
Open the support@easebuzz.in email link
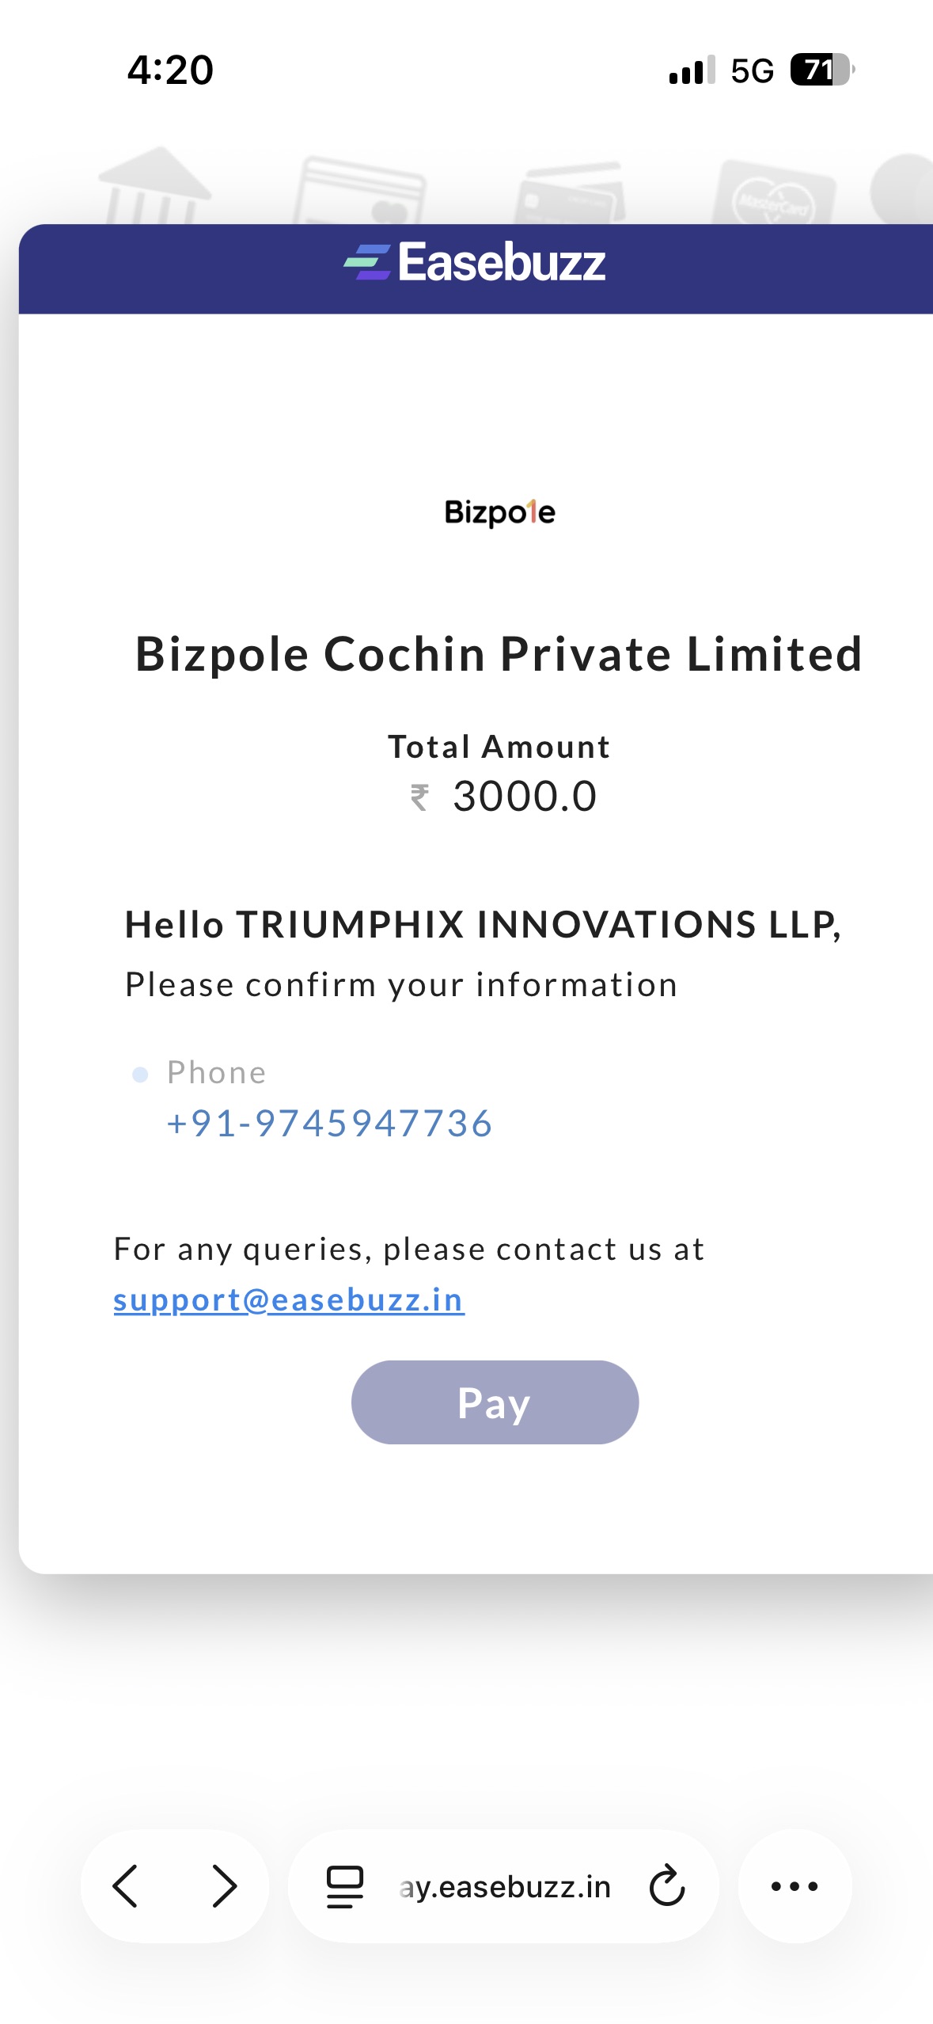click(x=289, y=1300)
